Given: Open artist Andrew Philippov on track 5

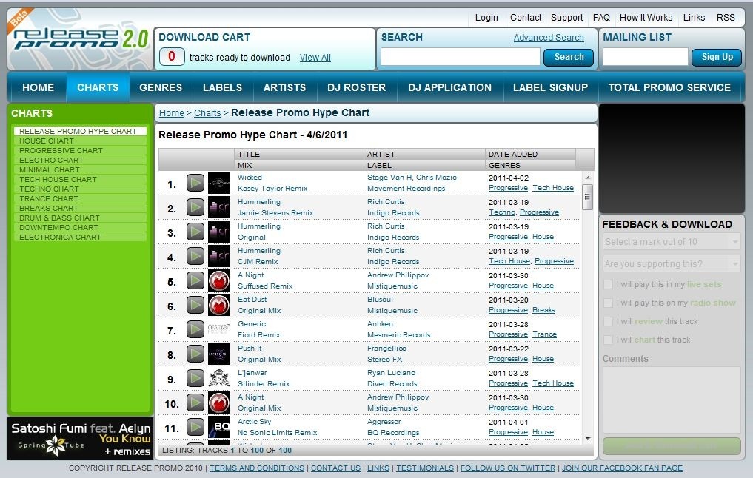Looking at the screenshot, I should 398,275.
